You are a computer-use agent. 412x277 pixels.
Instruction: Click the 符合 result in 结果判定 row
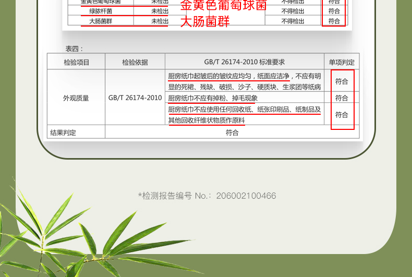click(232, 133)
